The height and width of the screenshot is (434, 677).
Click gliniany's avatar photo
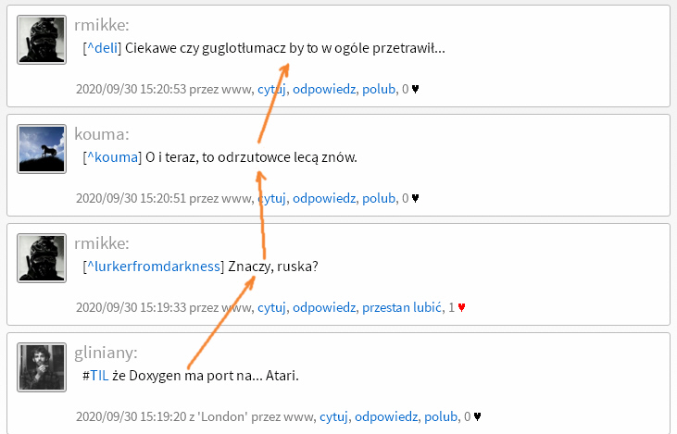(x=42, y=367)
